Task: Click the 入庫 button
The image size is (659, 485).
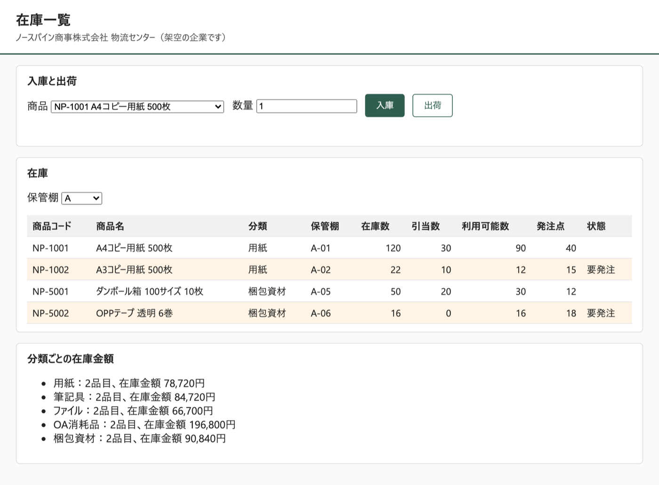Action: click(x=385, y=105)
